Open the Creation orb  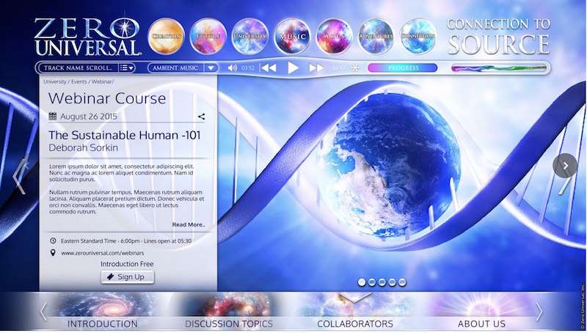(x=166, y=36)
